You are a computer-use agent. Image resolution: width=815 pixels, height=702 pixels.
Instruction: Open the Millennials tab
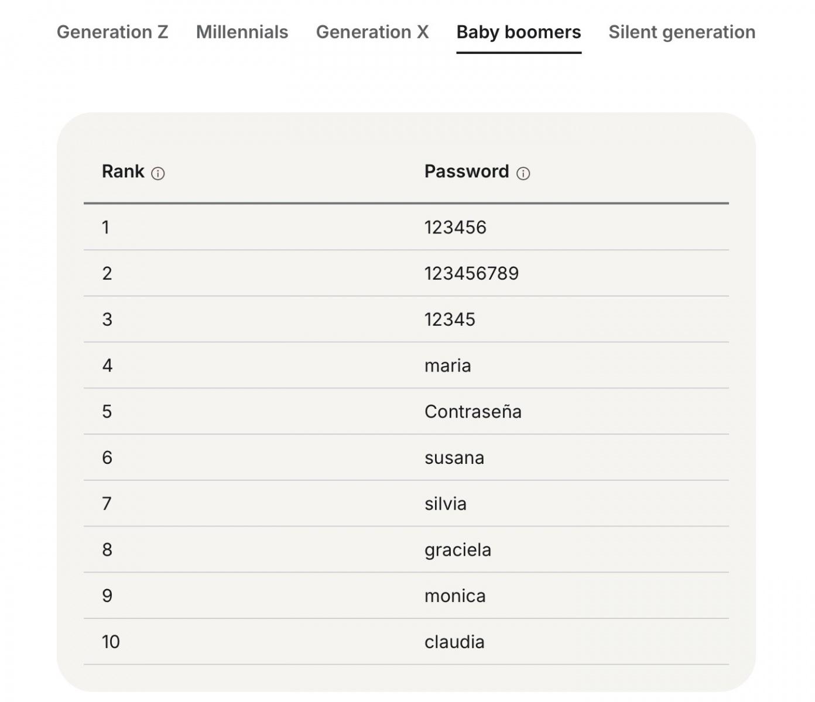[x=242, y=32]
